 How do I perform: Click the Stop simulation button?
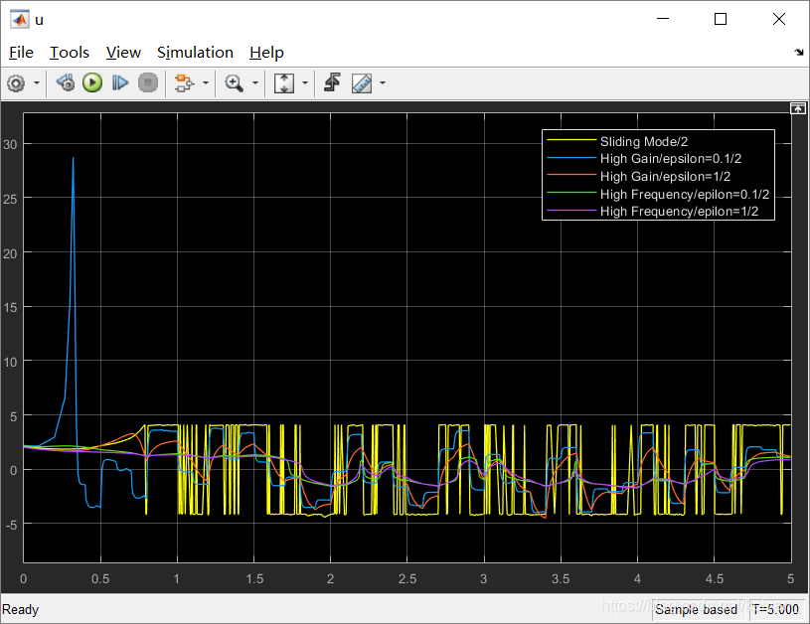click(148, 82)
